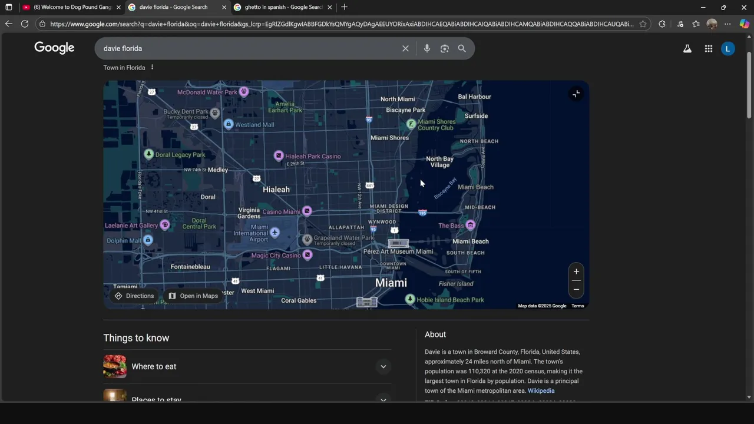
Task: Close the Dog Pound Gang tab
Action: pos(118,7)
